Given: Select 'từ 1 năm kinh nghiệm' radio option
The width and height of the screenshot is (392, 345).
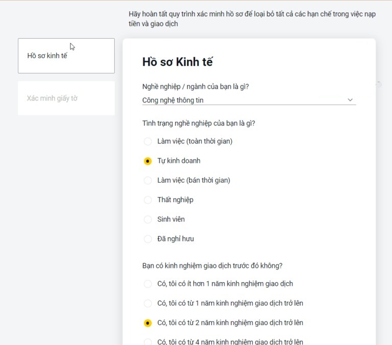Looking at the screenshot, I should [148, 303].
